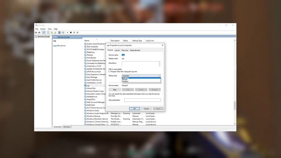This screenshot has width=281, height=158.
Task: Switch to the Dependencies tab
Action: coord(135,50)
